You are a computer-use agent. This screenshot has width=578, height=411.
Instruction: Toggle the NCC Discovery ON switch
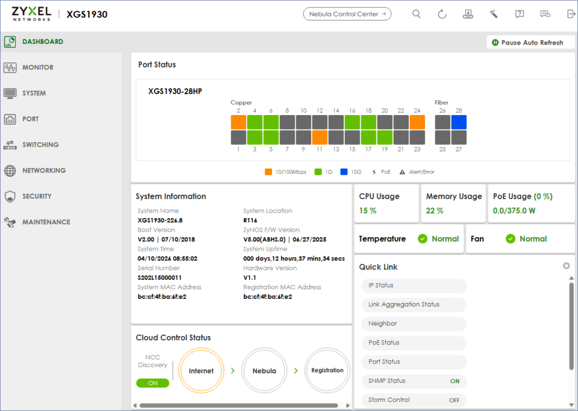pos(152,383)
